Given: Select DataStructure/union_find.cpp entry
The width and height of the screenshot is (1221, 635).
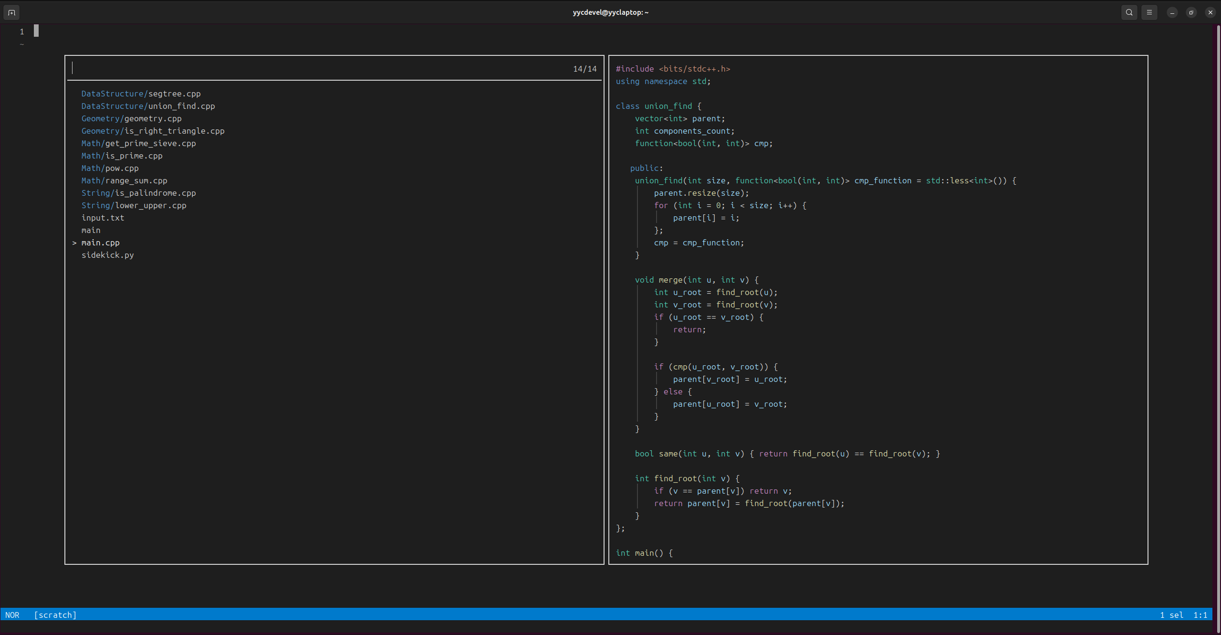Looking at the screenshot, I should click(148, 106).
